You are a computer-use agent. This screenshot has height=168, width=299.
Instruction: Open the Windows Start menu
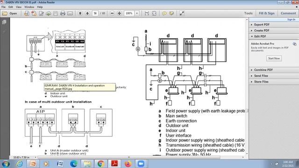[x=5, y=164]
